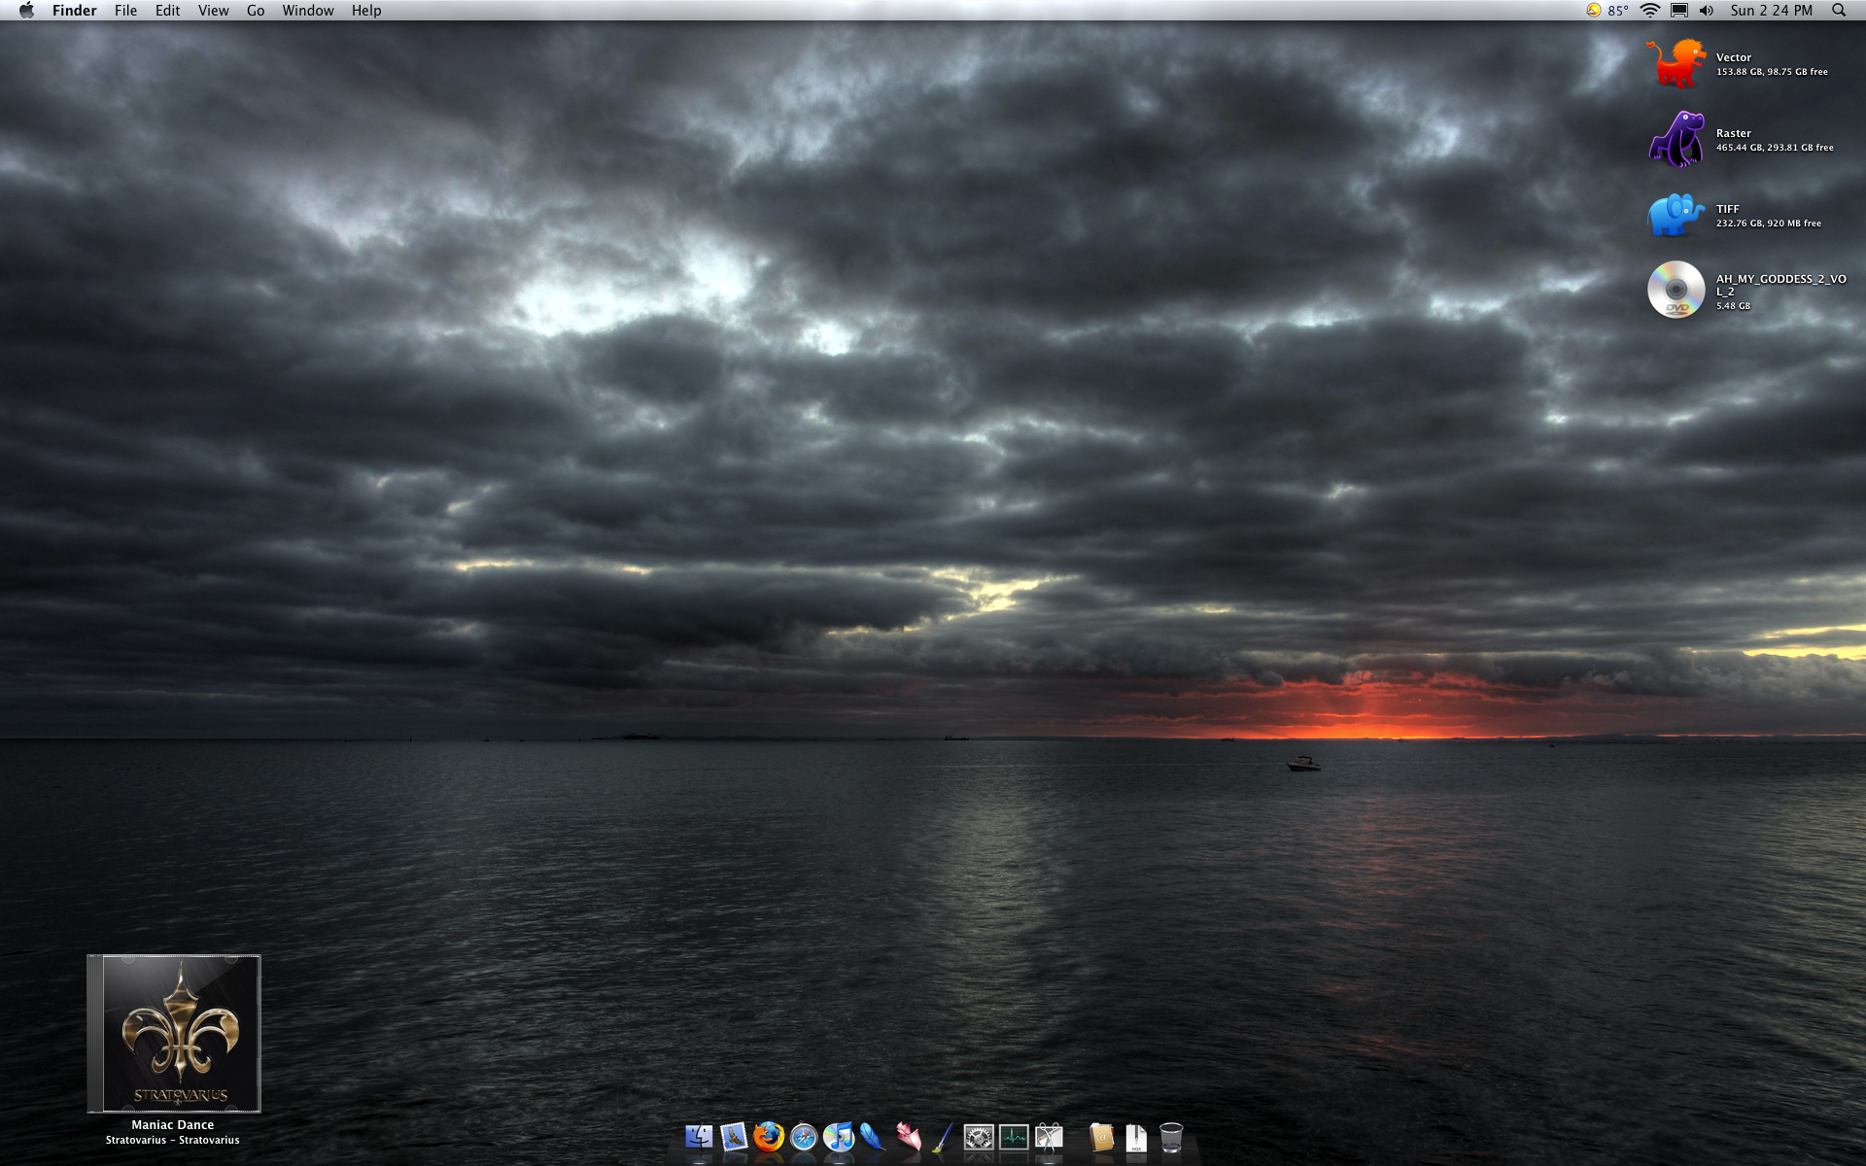Viewport: 1866px width, 1166px height.
Task: Launch iTunes from the Dock
Action: pyautogui.click(x=839, y=1137)
